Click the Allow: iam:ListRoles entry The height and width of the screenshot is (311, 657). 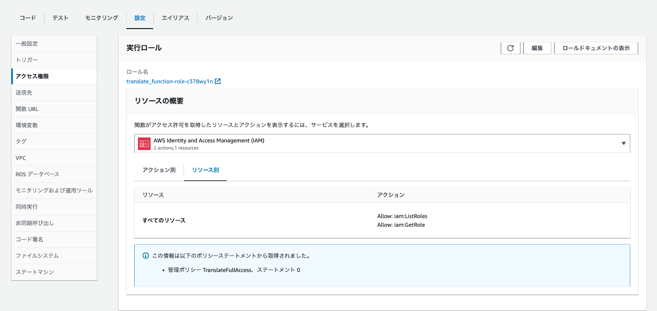pyautogui.click(x=402, y=216)
